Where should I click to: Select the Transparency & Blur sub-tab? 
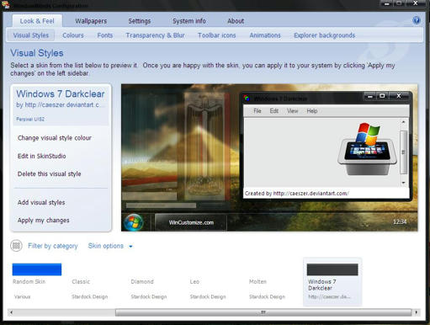[x=155, y=35]
